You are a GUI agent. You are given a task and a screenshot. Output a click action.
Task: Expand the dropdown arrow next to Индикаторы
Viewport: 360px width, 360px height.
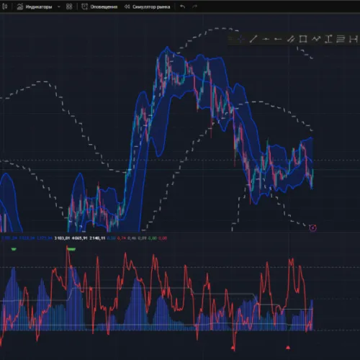coord(59,6)
